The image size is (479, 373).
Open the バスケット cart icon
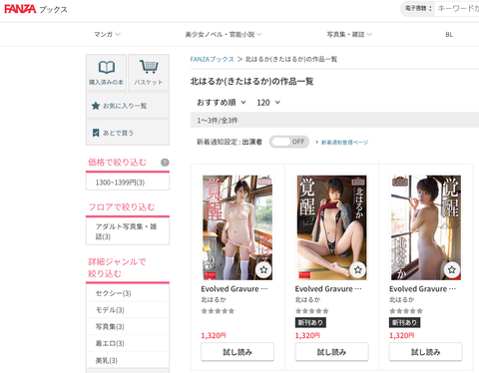point(149,67)
